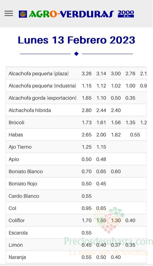Click the Apio price 0.50
Viewport: 153px width, 266px height.
87,159
